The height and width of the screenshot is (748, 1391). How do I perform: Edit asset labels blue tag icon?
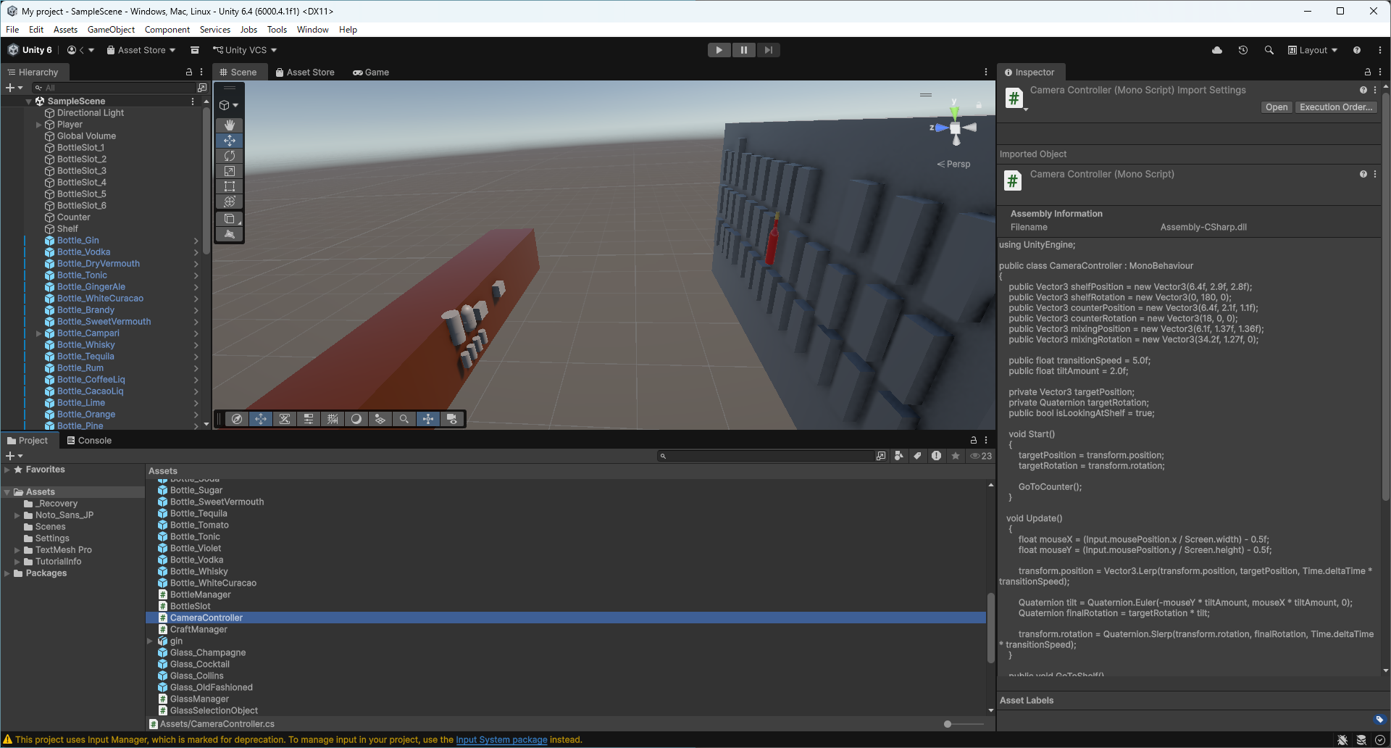tap(1379, 720)
